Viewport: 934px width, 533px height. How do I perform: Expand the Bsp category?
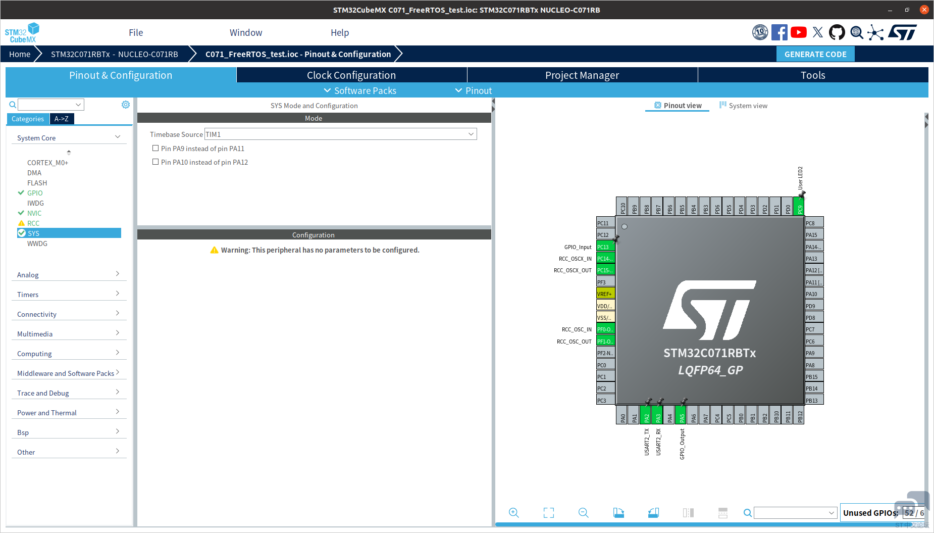[69, 432]
